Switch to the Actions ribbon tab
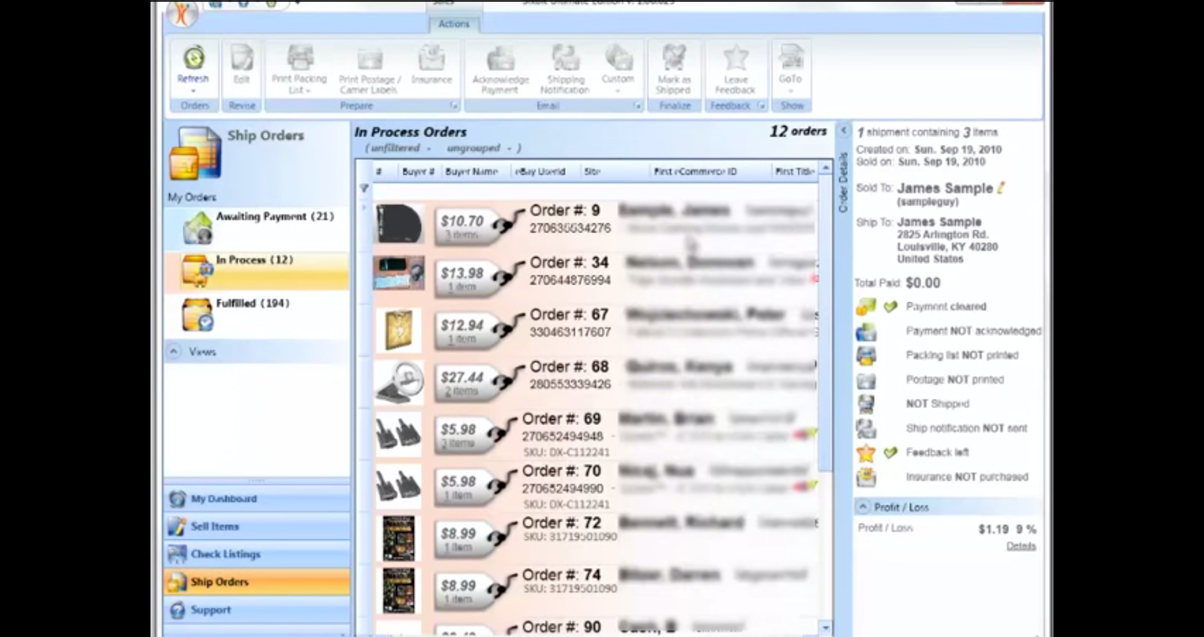The width and height of the screenshot is (1204, 637). (x=453, y=24)
